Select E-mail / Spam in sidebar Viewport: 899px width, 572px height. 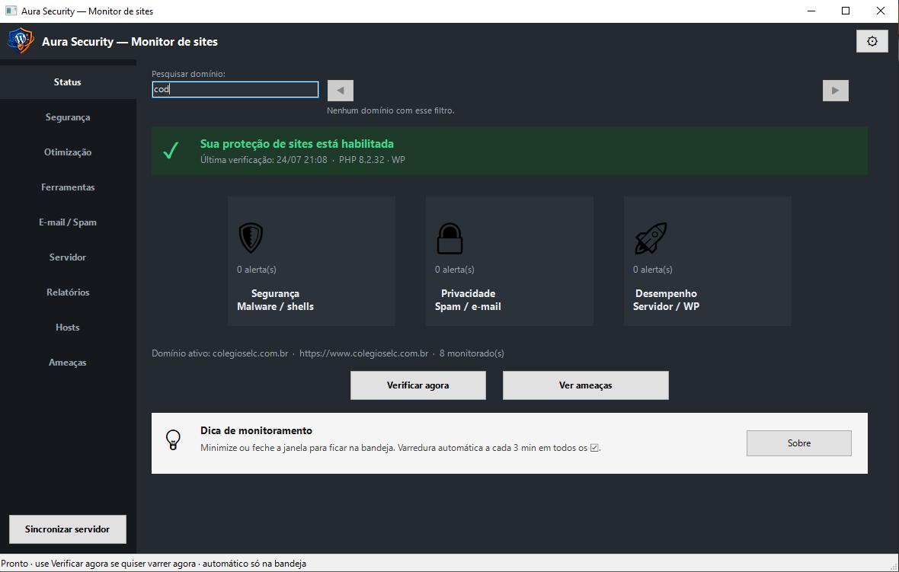(68, 222)
